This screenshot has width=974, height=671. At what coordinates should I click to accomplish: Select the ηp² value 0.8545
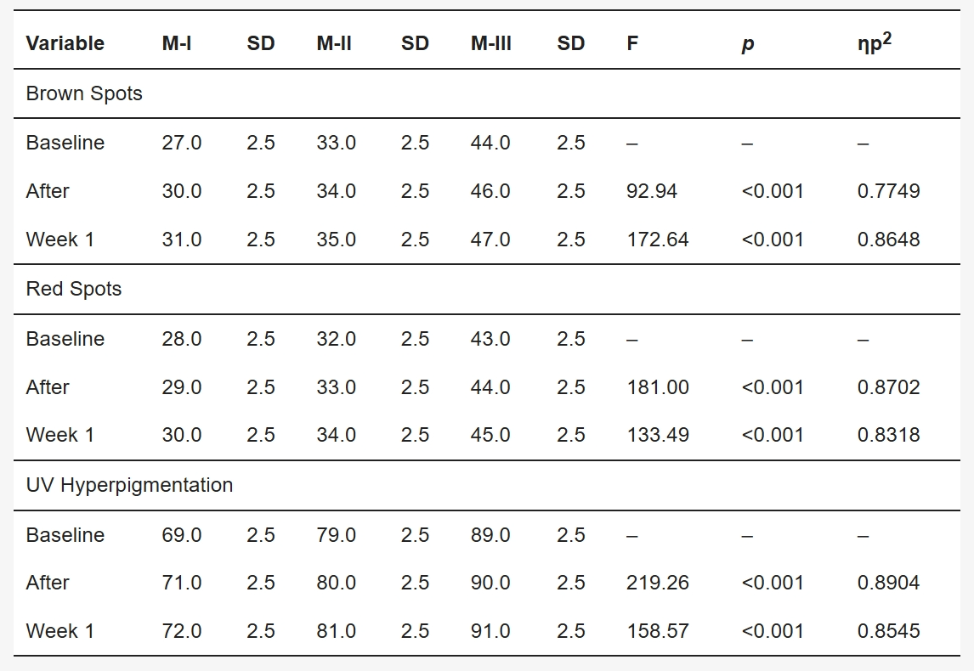point(888,630)
